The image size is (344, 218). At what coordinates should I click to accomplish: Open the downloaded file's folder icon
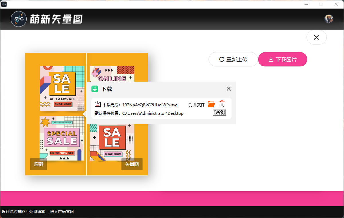point(211,104)
